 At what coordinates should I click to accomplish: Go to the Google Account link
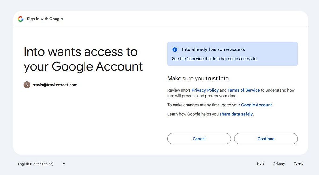click(256, 105)
